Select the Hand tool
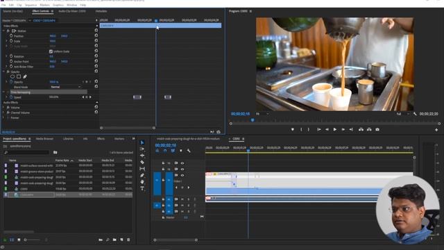Viewport: 444px width, 250px height. 142,182
